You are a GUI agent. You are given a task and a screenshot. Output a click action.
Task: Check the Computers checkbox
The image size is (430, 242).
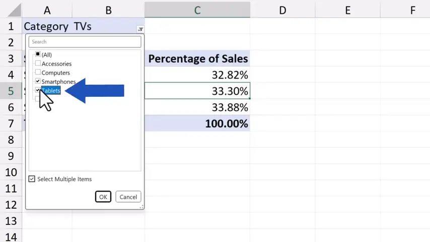tap(38, 73)
